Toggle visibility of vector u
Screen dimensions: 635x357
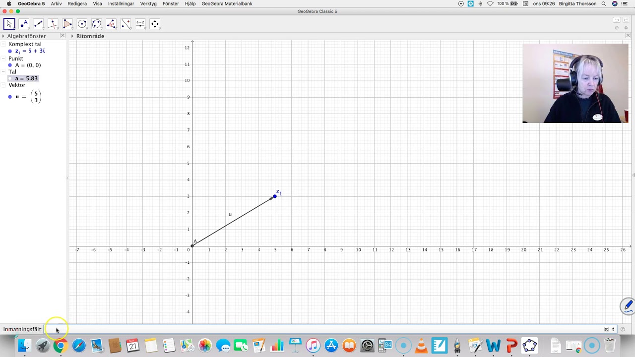10,97
